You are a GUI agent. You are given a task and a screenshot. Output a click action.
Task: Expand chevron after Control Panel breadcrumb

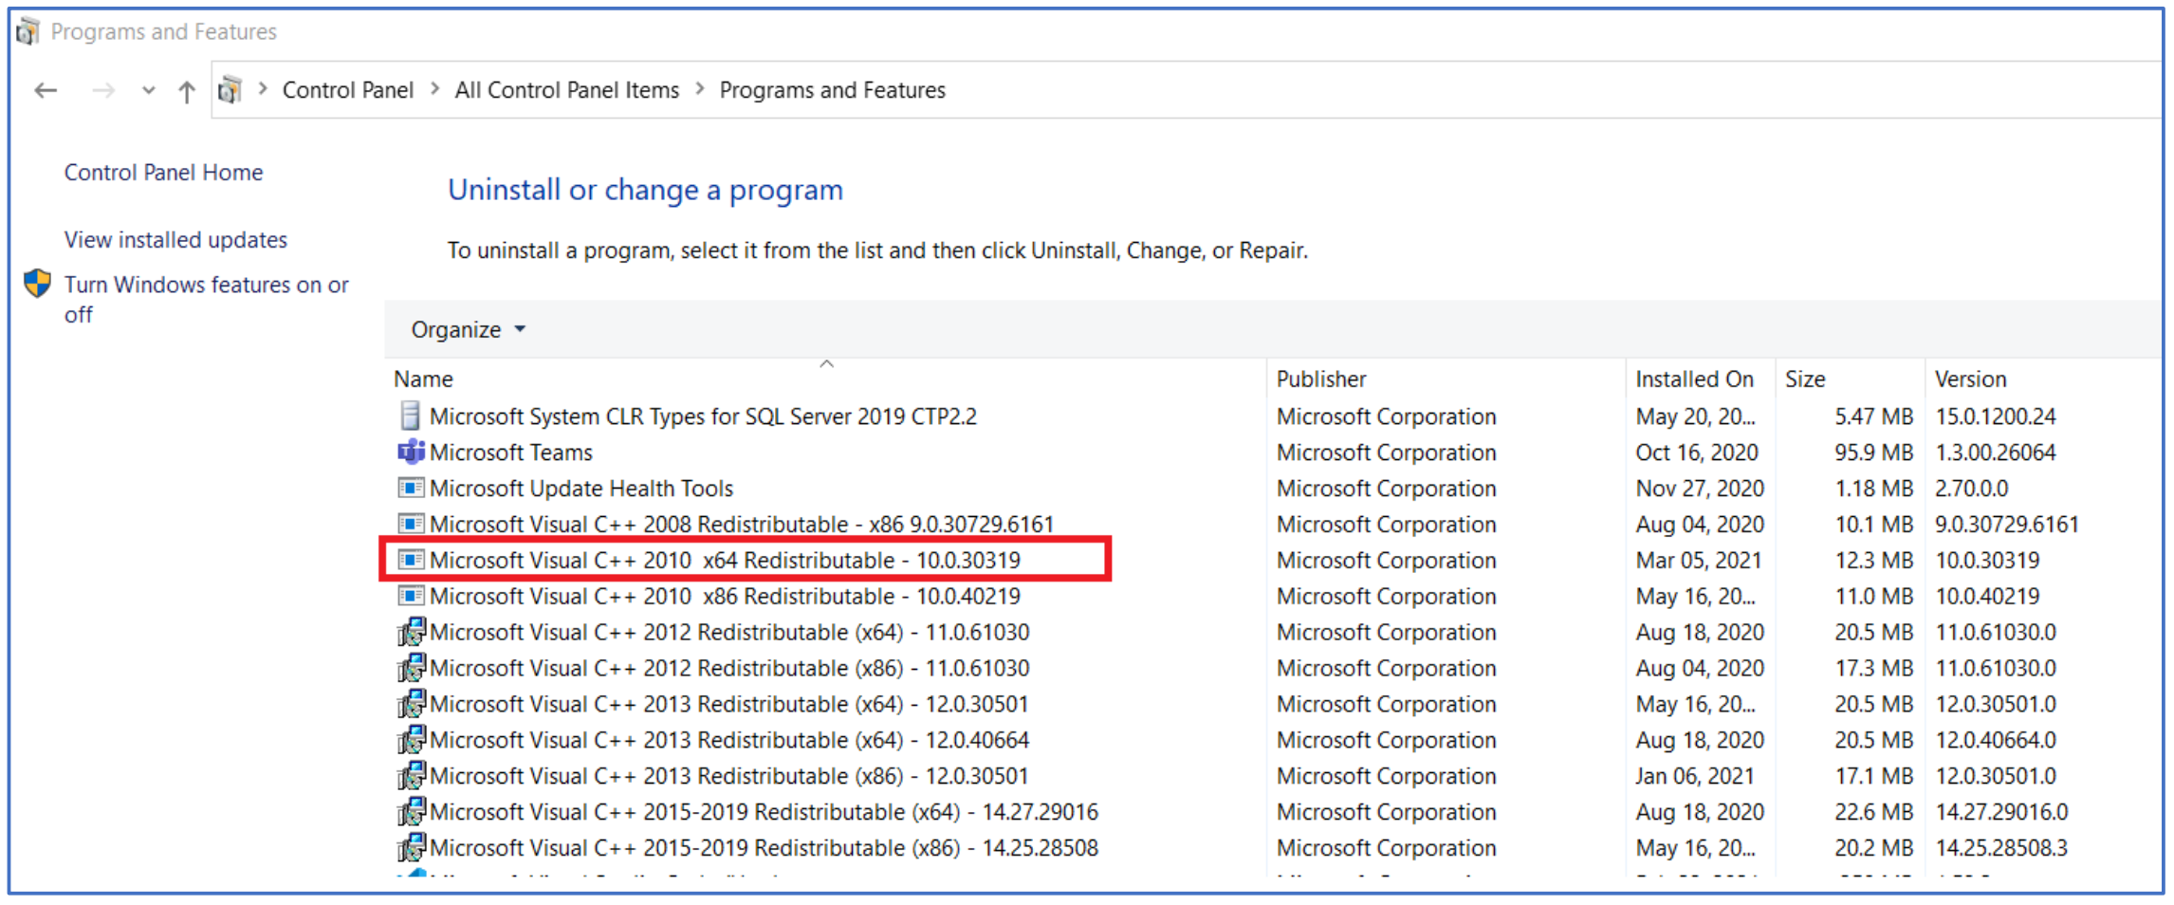click(x=434, y=89)
